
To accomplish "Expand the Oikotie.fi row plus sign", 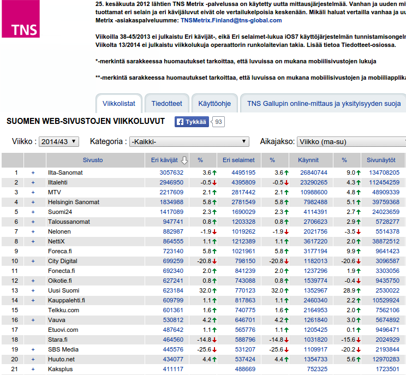I will (x=33, y=281).
